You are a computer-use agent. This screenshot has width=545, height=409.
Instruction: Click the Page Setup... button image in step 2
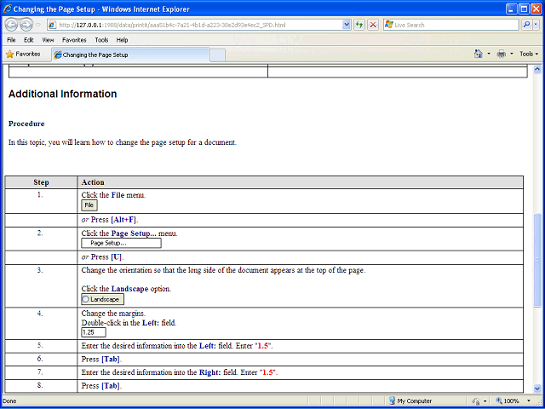click(121, 243)
